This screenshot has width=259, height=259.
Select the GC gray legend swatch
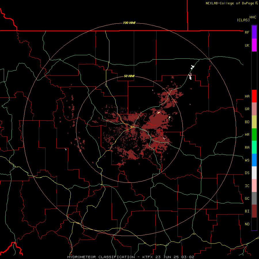[254, 198]
